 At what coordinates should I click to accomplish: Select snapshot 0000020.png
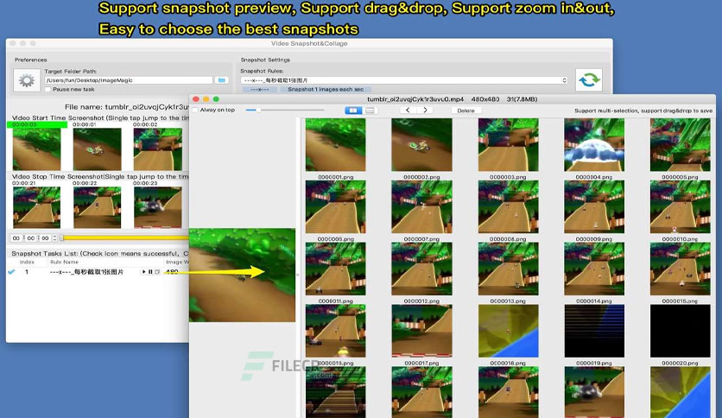(680, 331)
